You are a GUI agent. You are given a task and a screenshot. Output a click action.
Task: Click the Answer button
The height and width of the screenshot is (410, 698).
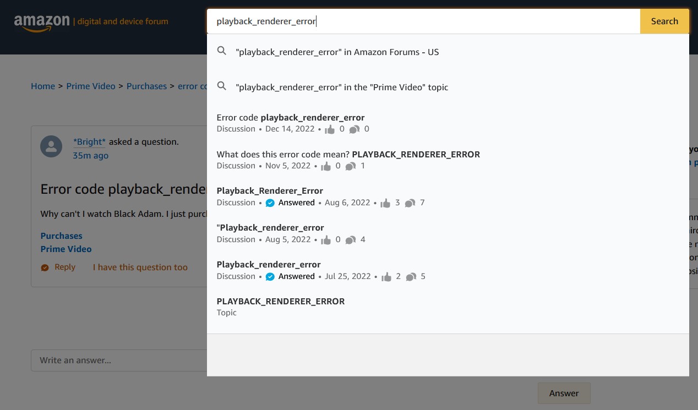coord(564,393)
